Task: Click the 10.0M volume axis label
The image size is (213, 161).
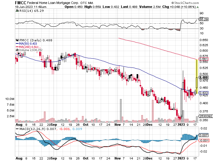Action: 10,99
